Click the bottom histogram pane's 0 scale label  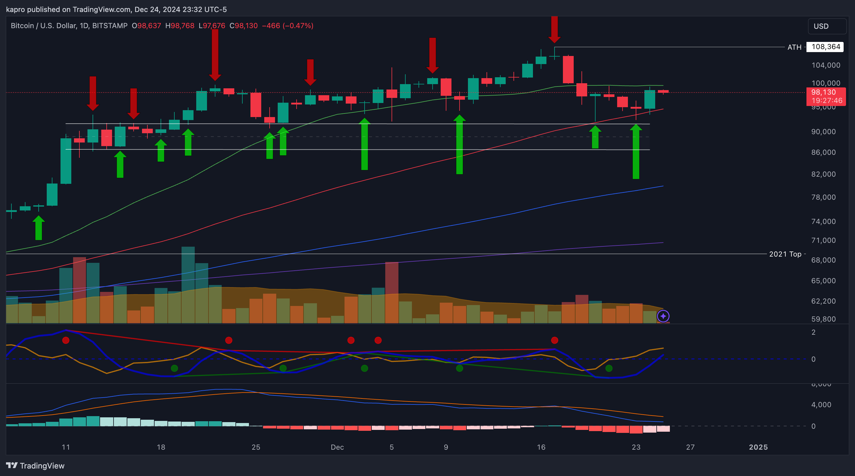(x=813, y=426)
